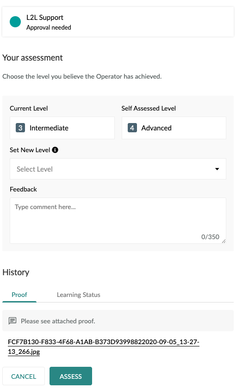Click the L2L Support card
236x389 pixels.
point(118,22)
